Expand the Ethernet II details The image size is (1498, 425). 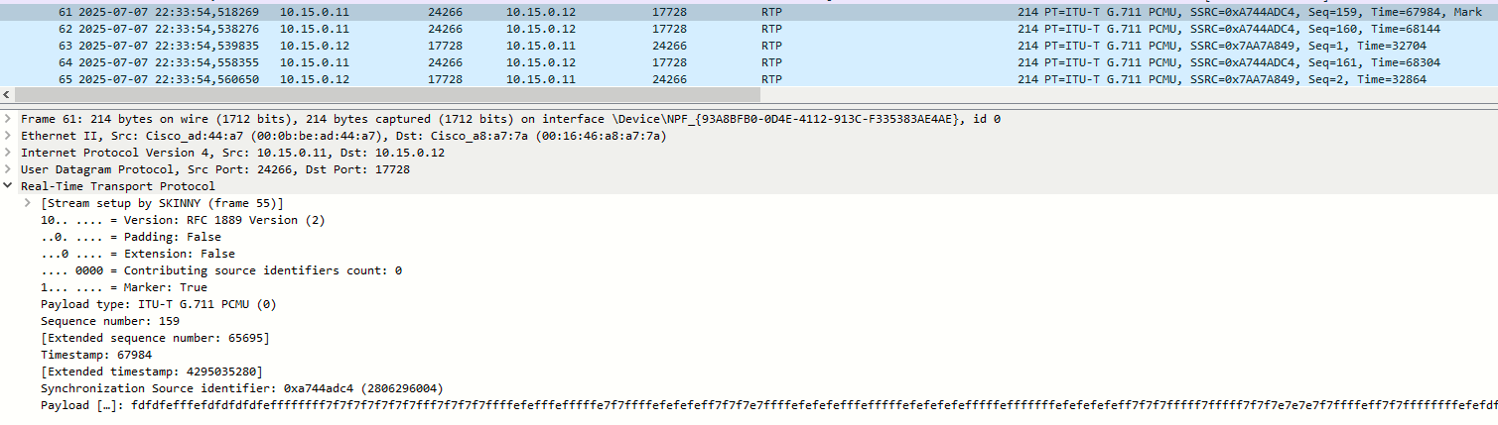pos(10,136)
